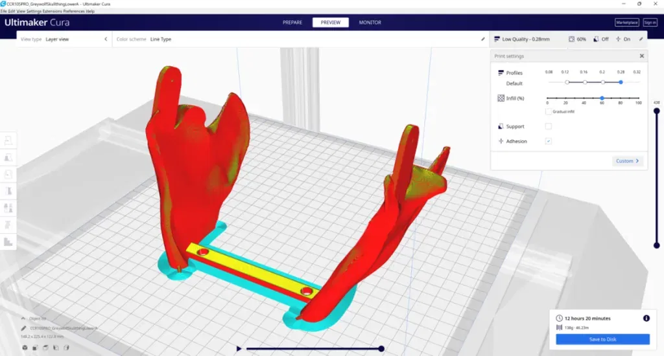This screenshot has height=356, width=664.
Task: Click the pencil icon in color scheme bar
Action: click(x=482, y=39)
